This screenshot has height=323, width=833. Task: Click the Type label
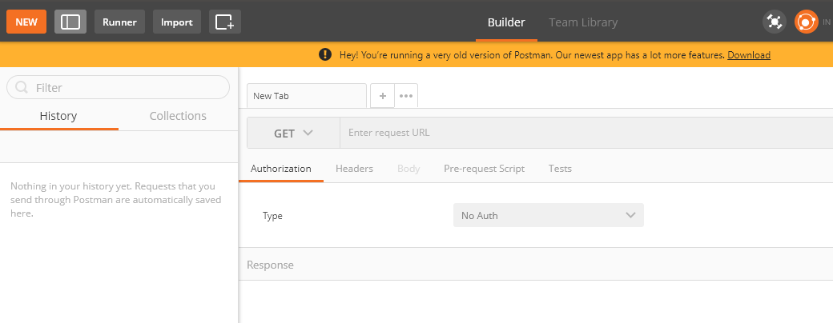(272, 216)
